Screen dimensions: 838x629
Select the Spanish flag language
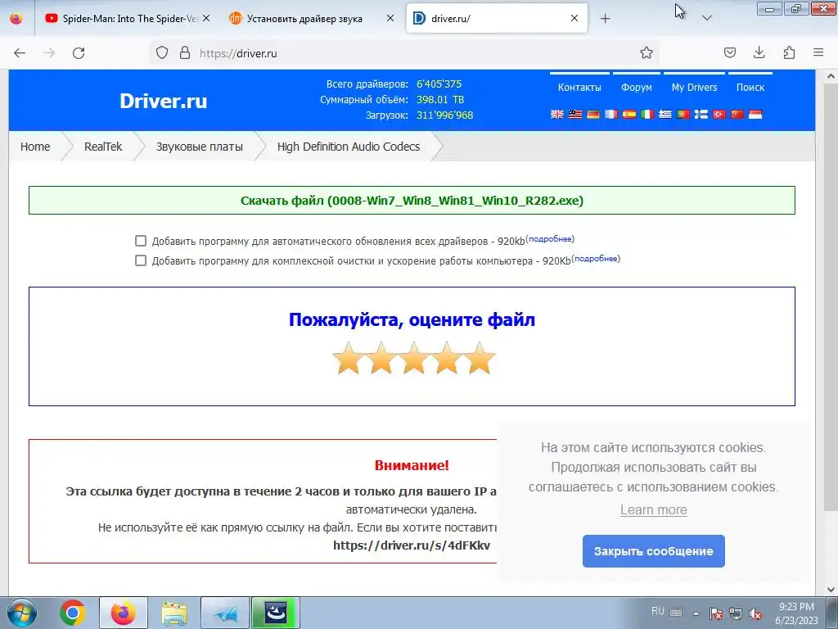click(629, 114)
